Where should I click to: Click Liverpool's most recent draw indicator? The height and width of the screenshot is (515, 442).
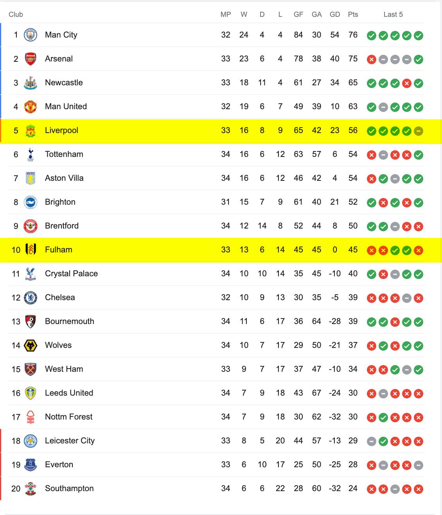419,131
